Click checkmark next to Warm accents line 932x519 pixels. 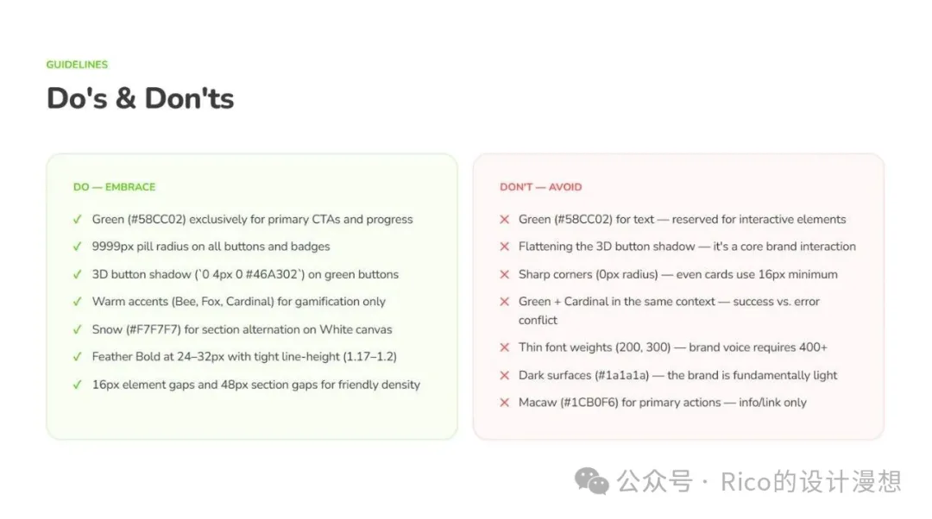click(78, 302)
